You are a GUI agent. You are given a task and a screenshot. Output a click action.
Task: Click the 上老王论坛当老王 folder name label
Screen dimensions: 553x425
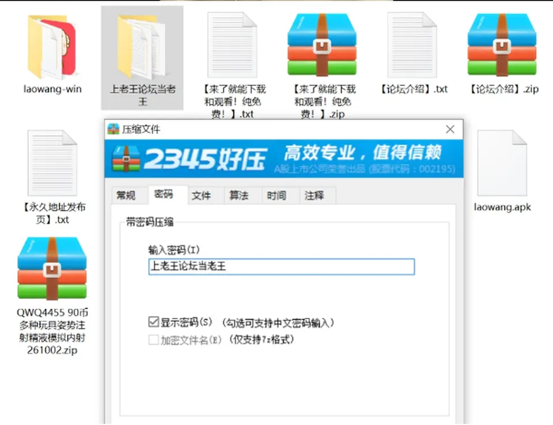[142, 95]
